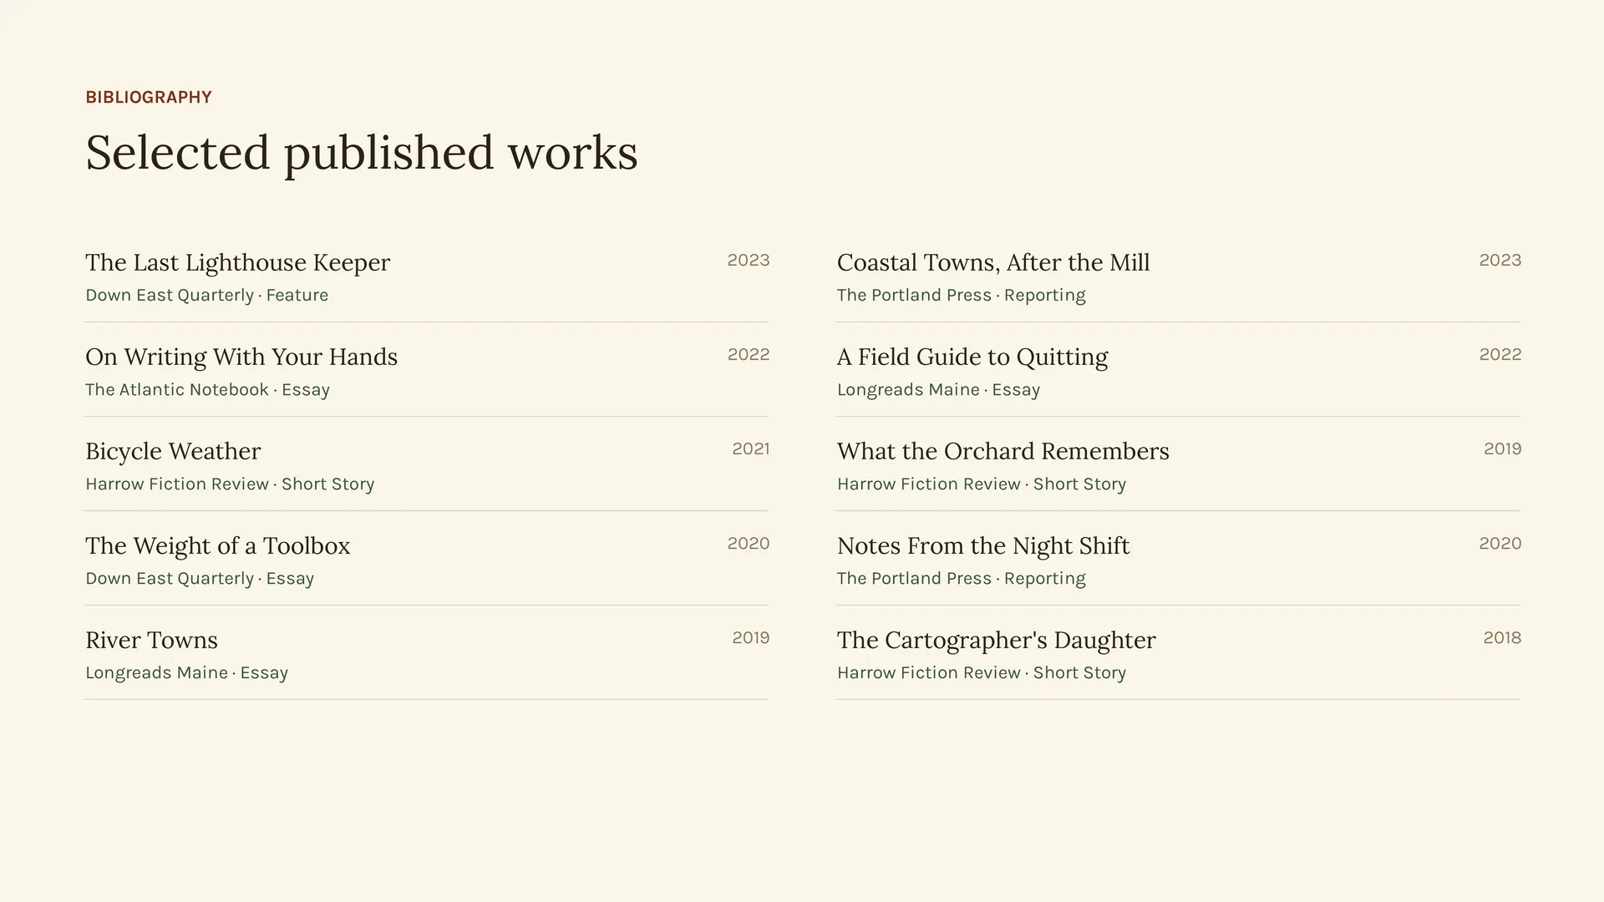Click "Down East Quarterly · Feature" subtitle
The image size is (1604, 902).
[206, 295]
